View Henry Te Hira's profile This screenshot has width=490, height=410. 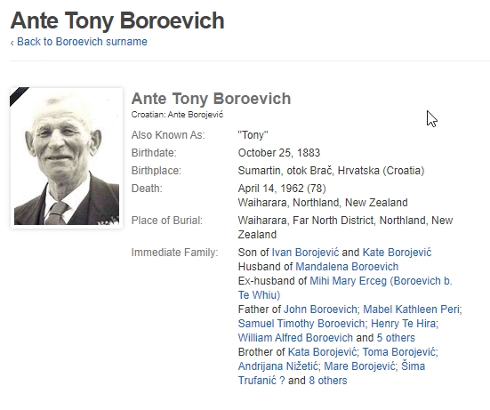click(x=403, y=323)
